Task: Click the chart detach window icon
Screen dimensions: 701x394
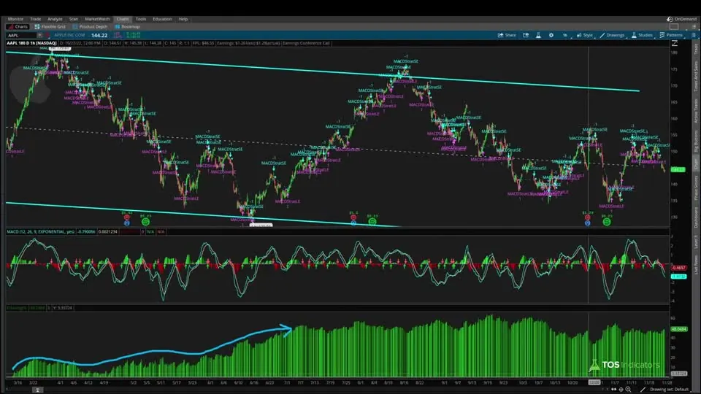Action: (x=526, y=35)
